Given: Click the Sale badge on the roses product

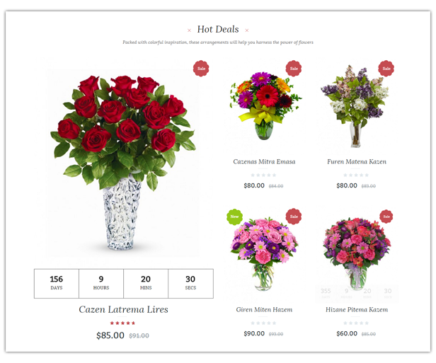Looking at the screenshot, I should (201, 69).
